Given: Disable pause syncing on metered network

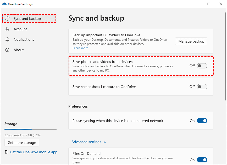Looking at the screenshot, I should (202, 121).
